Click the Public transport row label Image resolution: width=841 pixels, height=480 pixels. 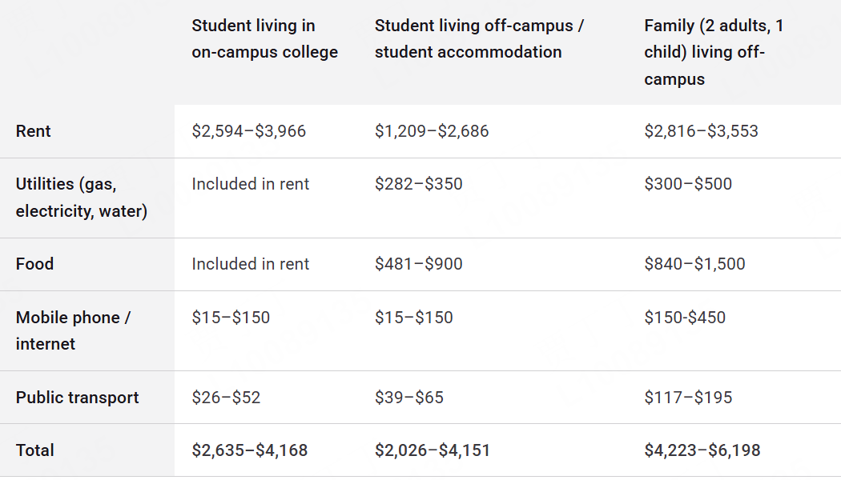pyautogui.click(x=77, y=398)
